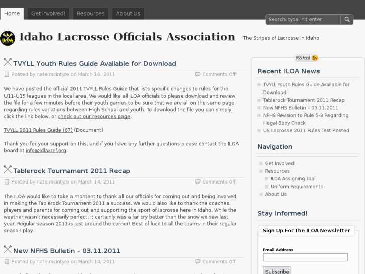The width and height of the screenshot is (365, 274).
Task: Click crossed-sticks icon beside New NFHS Bulletin post
Action: coord(8,249)
